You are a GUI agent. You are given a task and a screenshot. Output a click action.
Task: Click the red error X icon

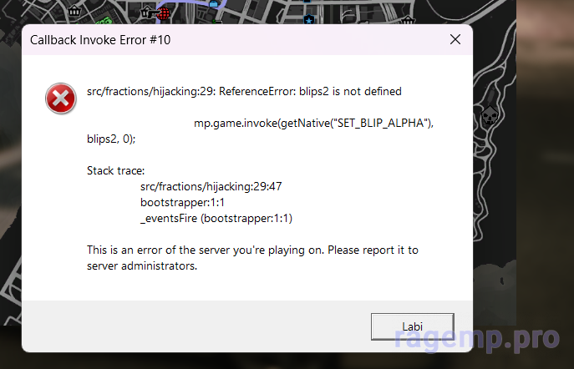pos(61,99)
